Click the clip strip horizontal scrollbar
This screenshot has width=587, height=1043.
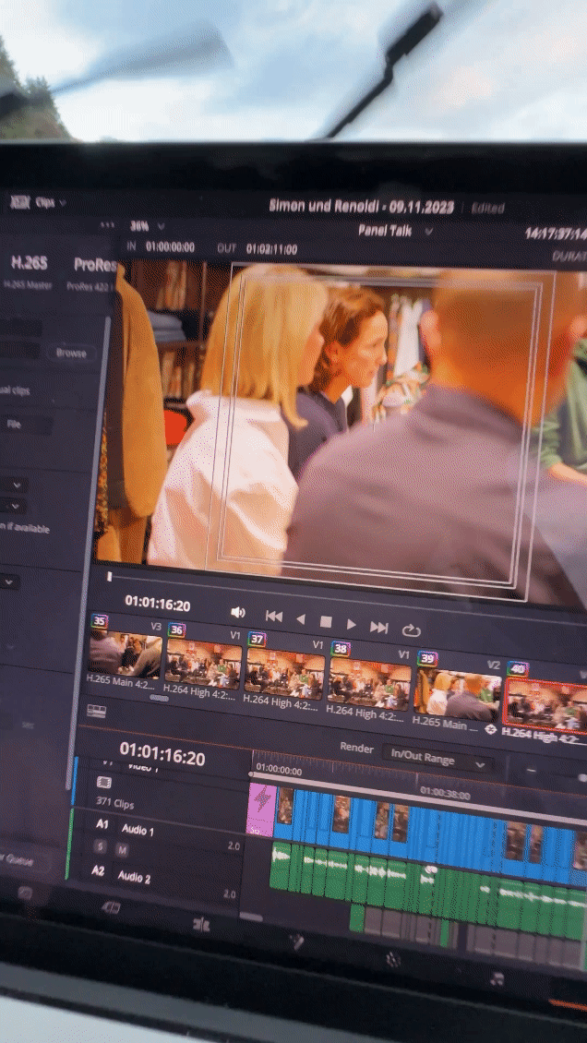159,698
